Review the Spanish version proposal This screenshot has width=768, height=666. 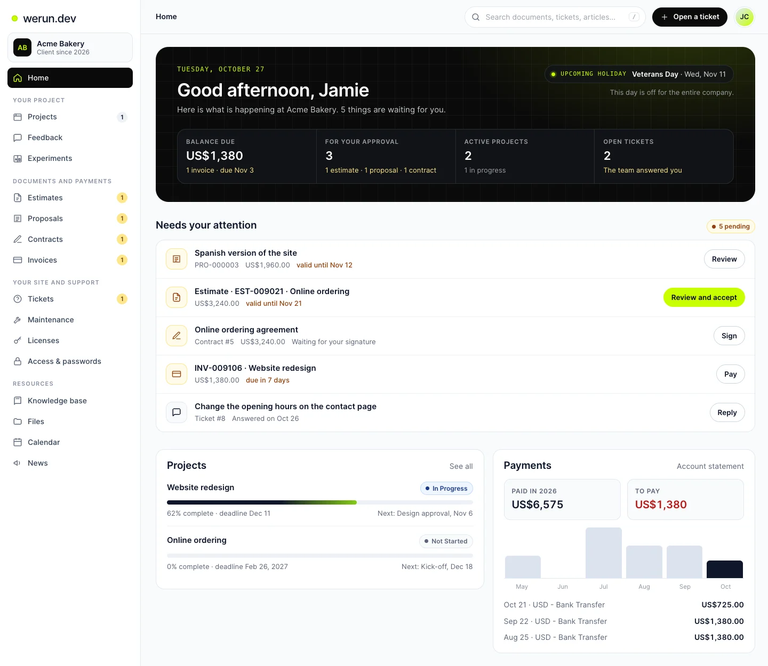[724, 259]
